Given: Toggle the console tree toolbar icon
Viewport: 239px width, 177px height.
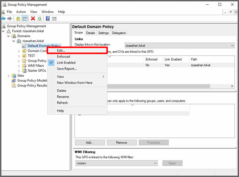Looking at the screenshot, I should tap(25, 19).
